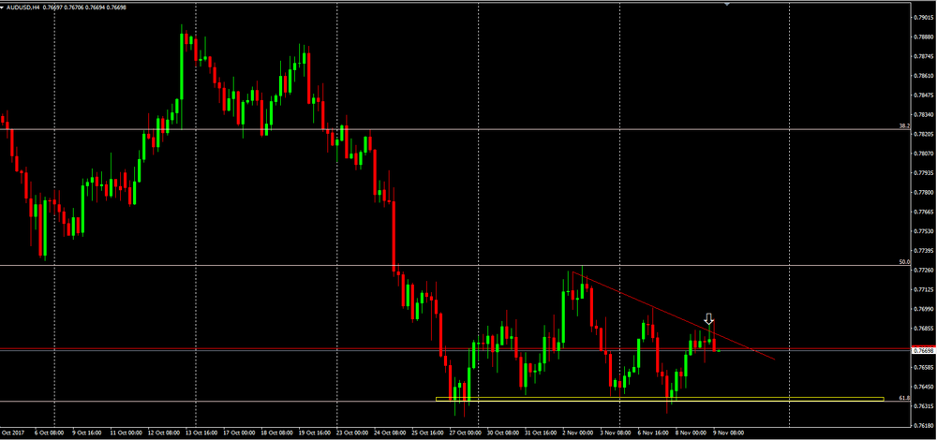937x440 pixels.
Task: Click the 0.77935 price scale value
Action: 925,173
